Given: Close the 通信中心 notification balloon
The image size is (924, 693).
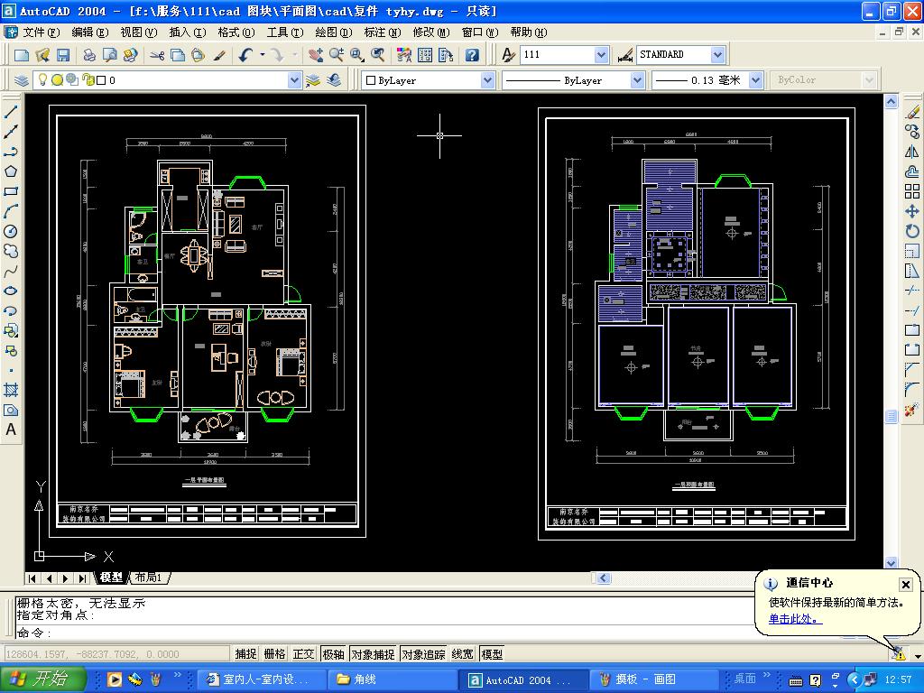Looking at the screenshot, I should tap(906, 584).
